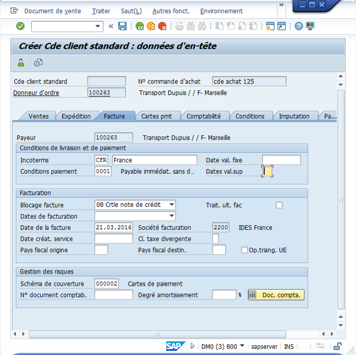
Task: Expand the Blocage facture dropdown
Action: tap(172, 205)
